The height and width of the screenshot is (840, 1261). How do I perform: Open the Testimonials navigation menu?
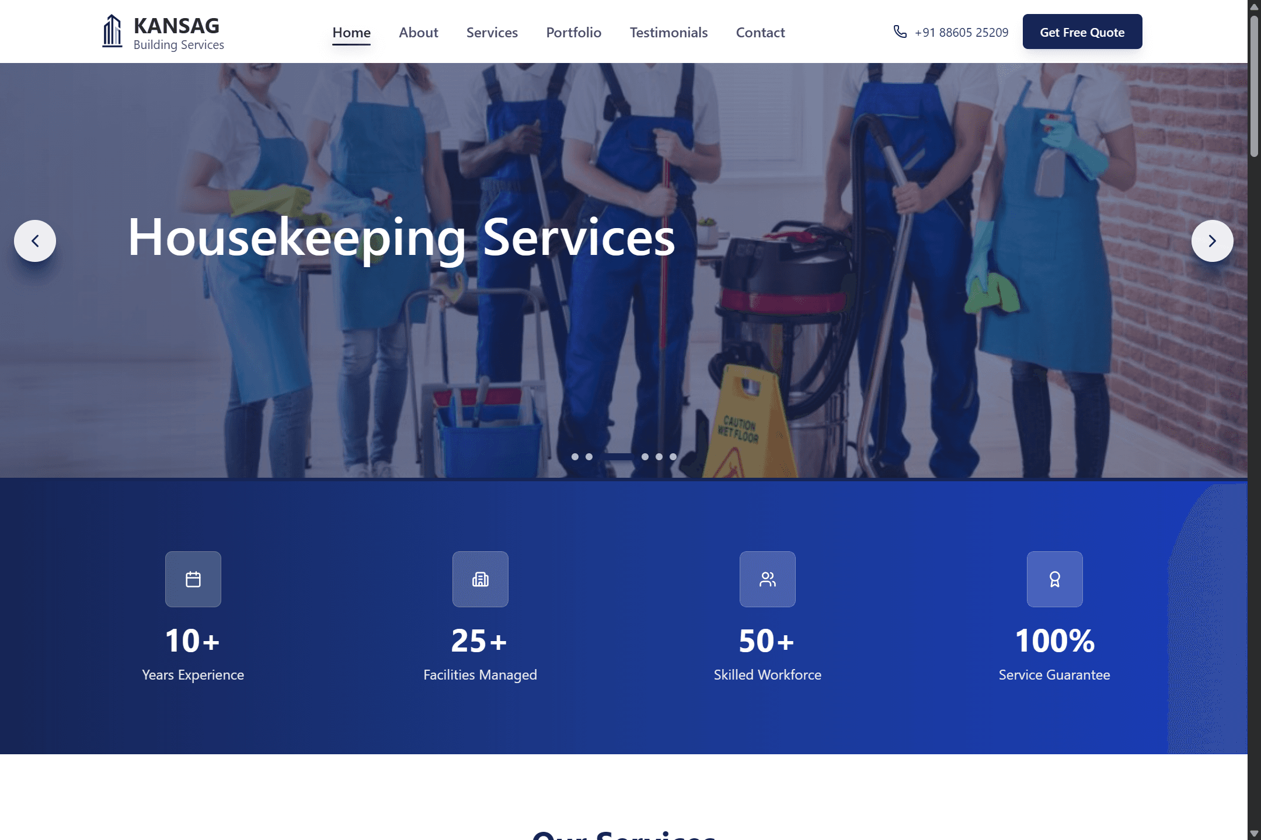[x=668, y=33]
